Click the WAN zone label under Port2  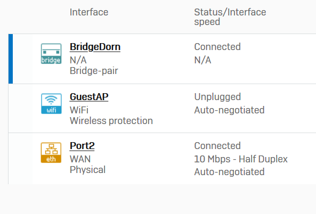tap(80, 159)
